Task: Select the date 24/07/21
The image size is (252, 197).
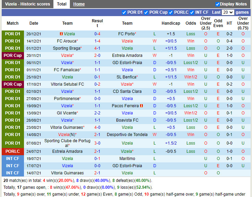Action: point(34,151)
